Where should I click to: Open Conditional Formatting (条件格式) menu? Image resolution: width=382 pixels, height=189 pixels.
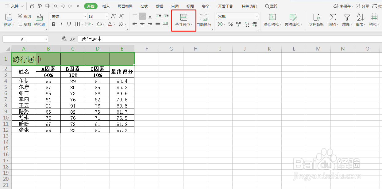(x=272, y=20)
